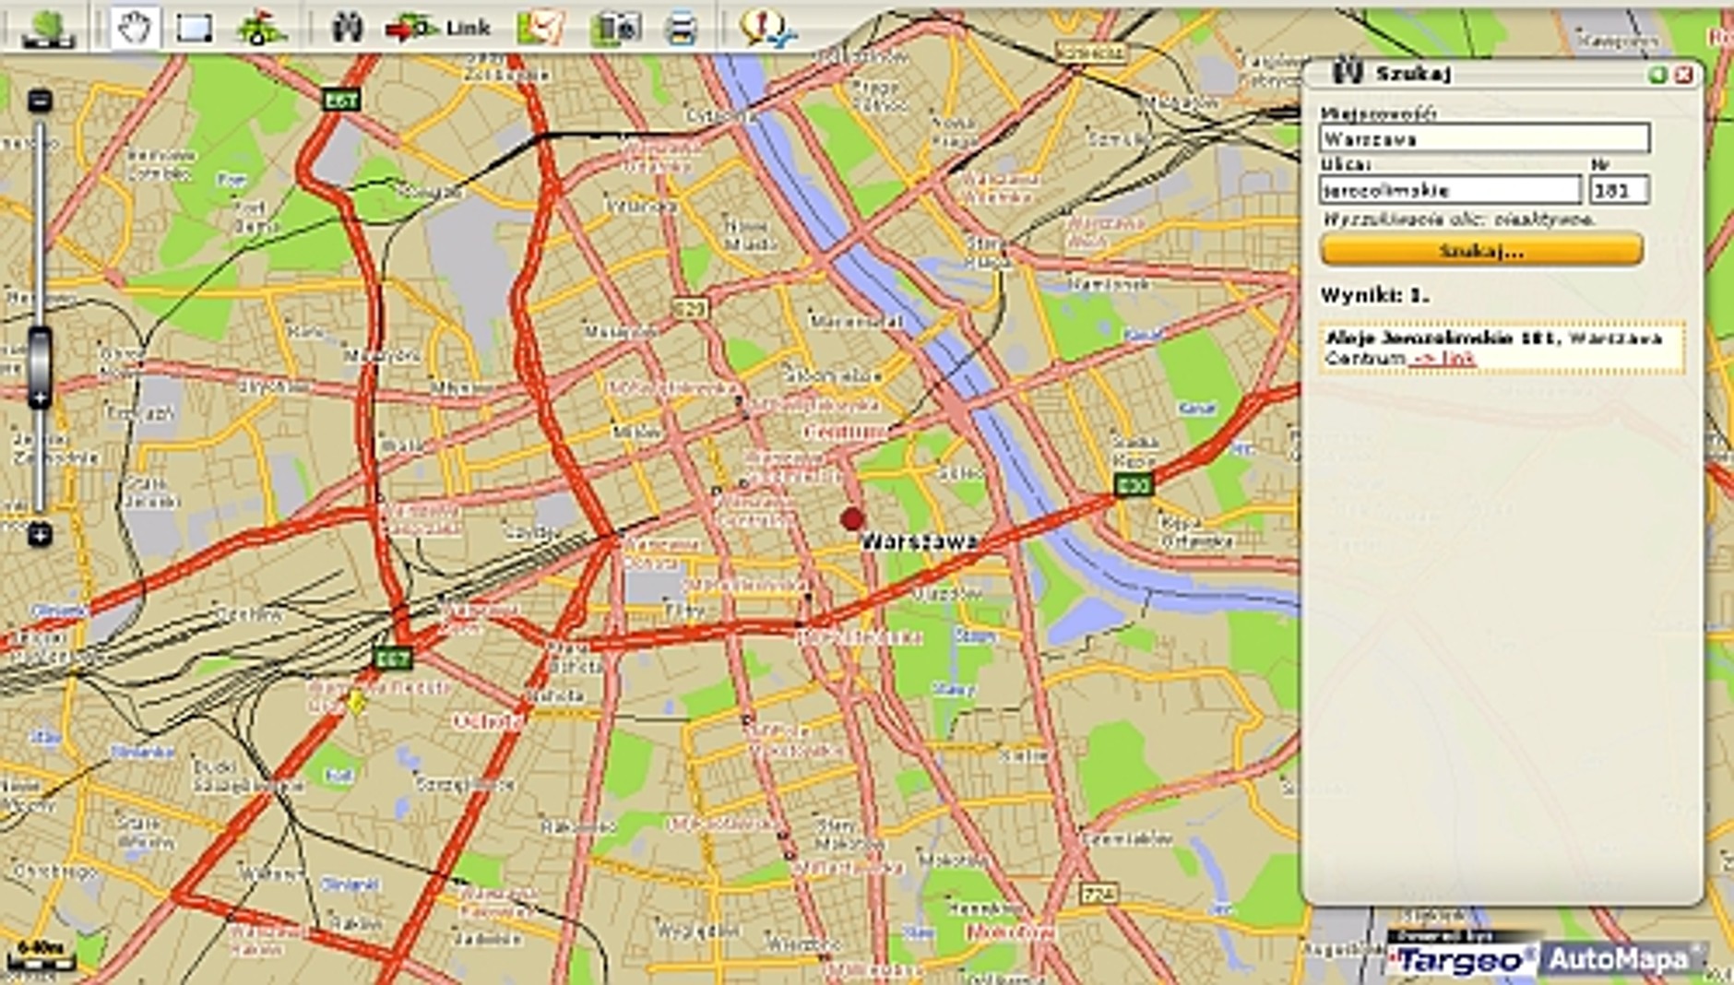Report a map error via speech-bubble icon
The width and height of the screenshot is (1734, 985).
(761, 25)
